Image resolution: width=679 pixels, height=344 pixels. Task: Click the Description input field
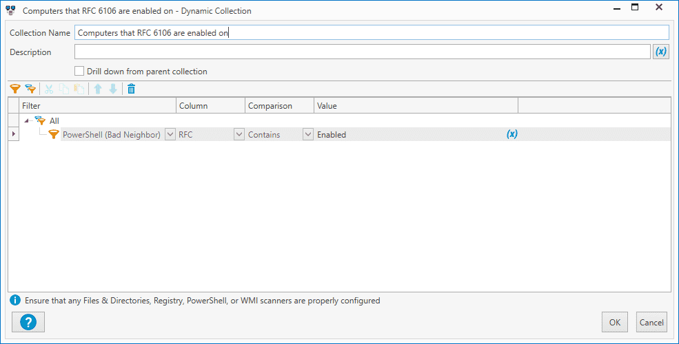point(363,52)
